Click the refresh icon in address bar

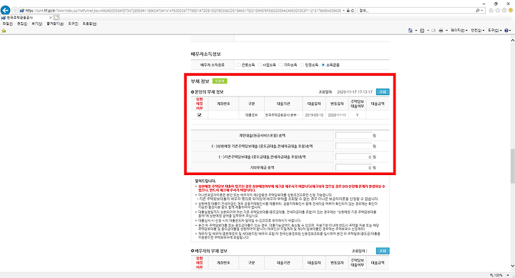coord(353,11)
